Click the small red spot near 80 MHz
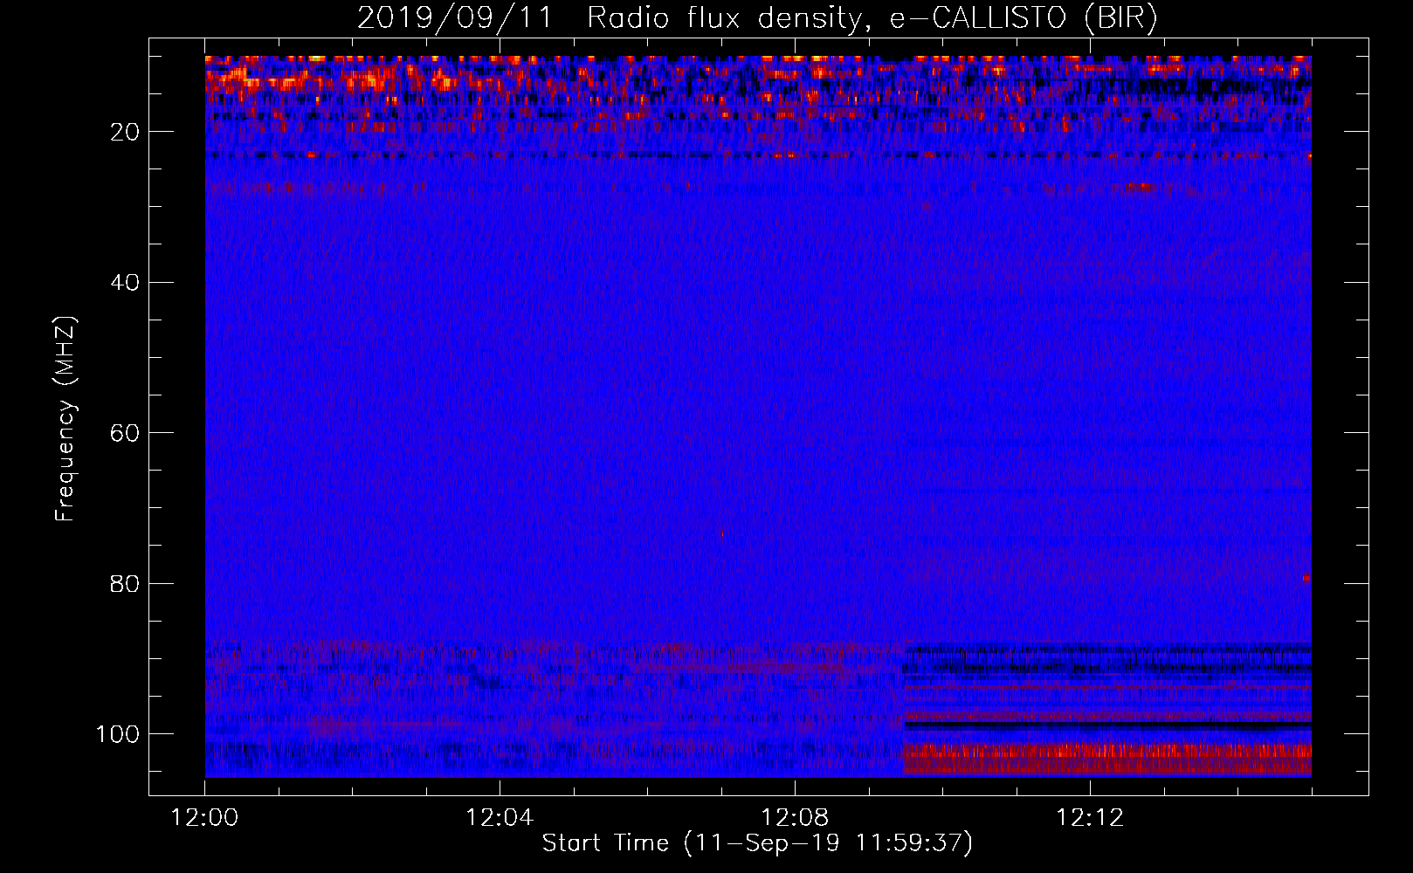This screenshot has width=1413, height=873. tap(1306, 578)
